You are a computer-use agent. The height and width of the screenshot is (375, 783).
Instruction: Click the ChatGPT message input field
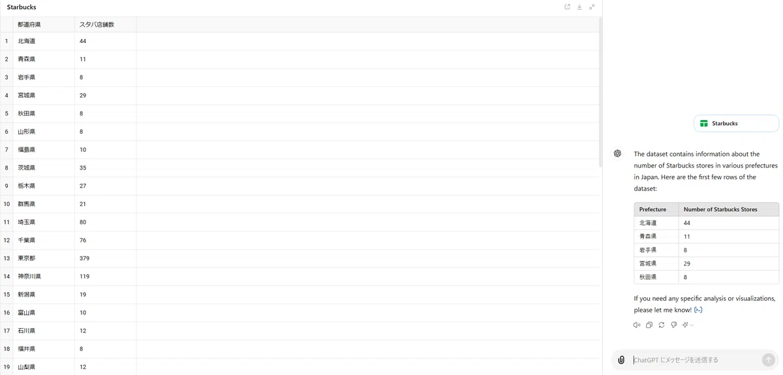coord(695,360)
